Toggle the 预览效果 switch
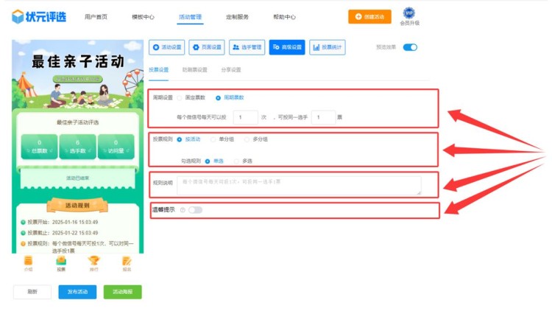 [410, 47]
